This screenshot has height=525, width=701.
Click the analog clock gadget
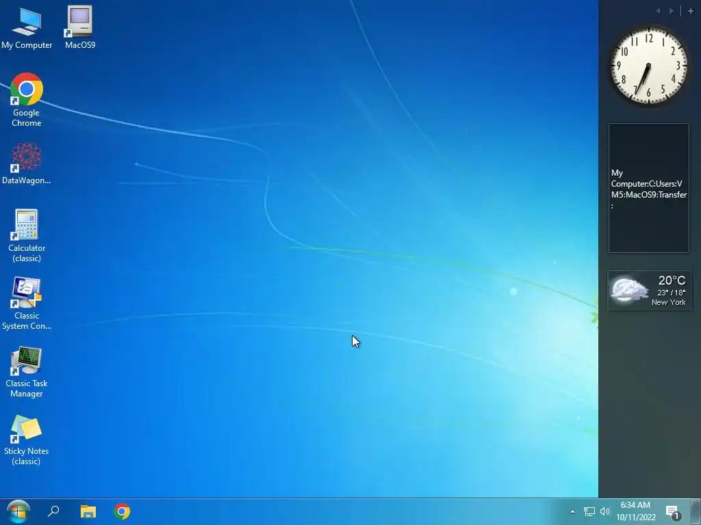(648, 66)
